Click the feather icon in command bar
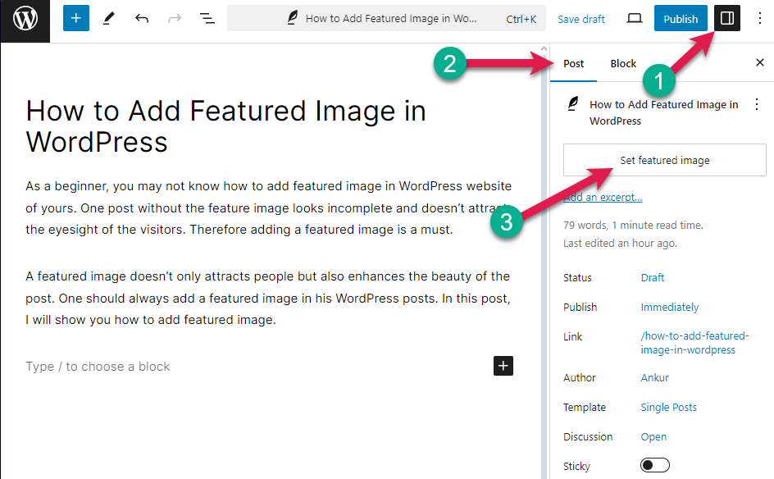This screenshot has width=774, height=479. 293,18
